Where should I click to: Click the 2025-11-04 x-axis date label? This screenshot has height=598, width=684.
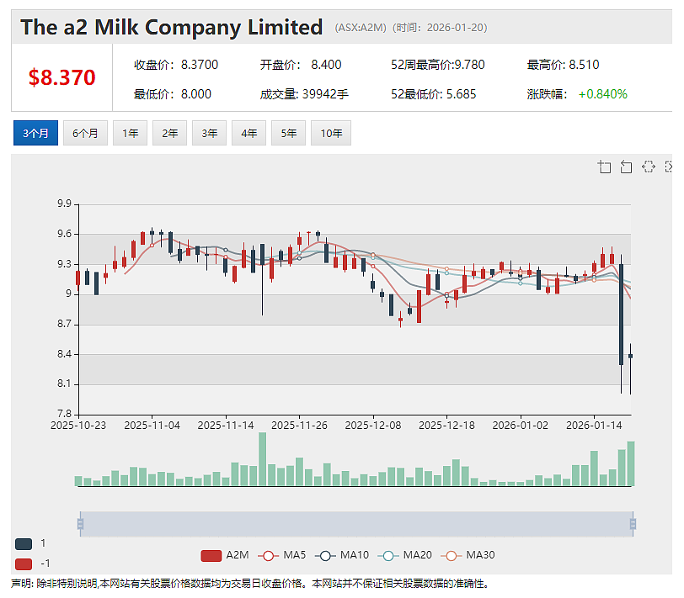point(152,426)
